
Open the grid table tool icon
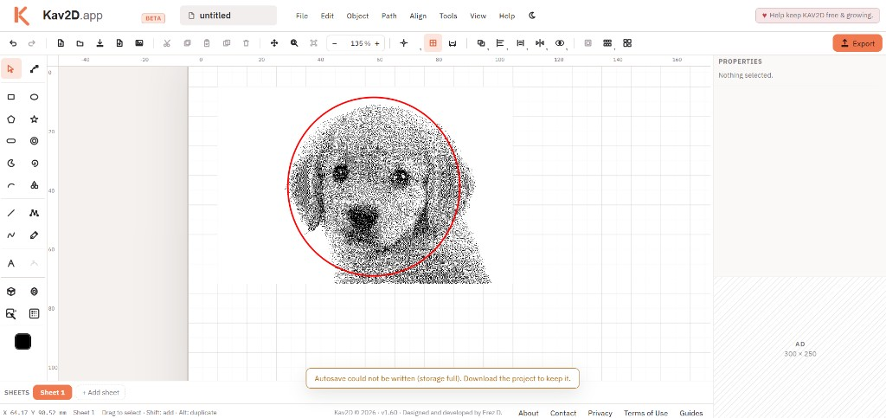coord(34,313)
